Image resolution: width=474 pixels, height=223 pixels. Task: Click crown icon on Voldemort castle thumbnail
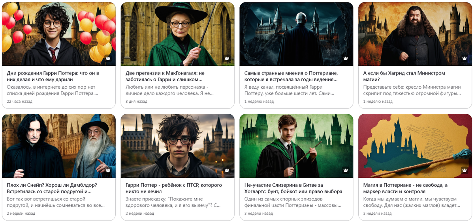(x=346, y=58)
